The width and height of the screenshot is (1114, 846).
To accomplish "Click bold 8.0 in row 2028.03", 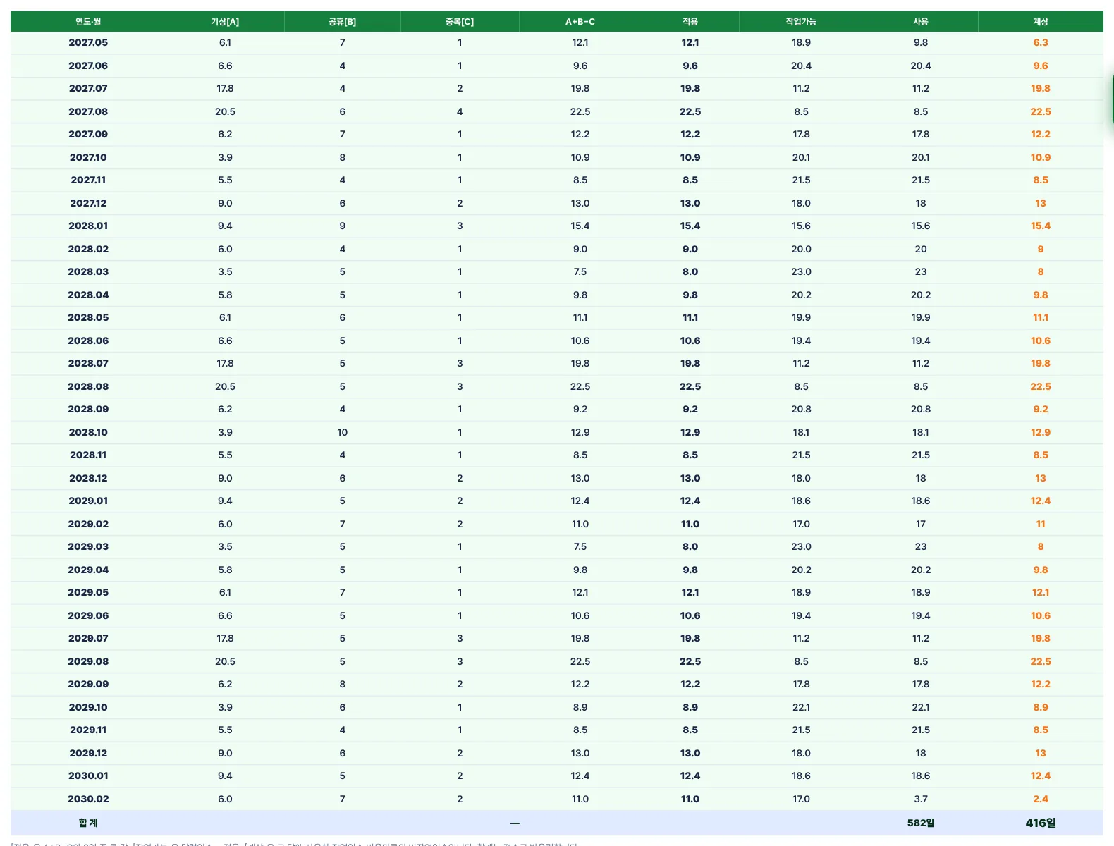I will click(x=690, y=271).
